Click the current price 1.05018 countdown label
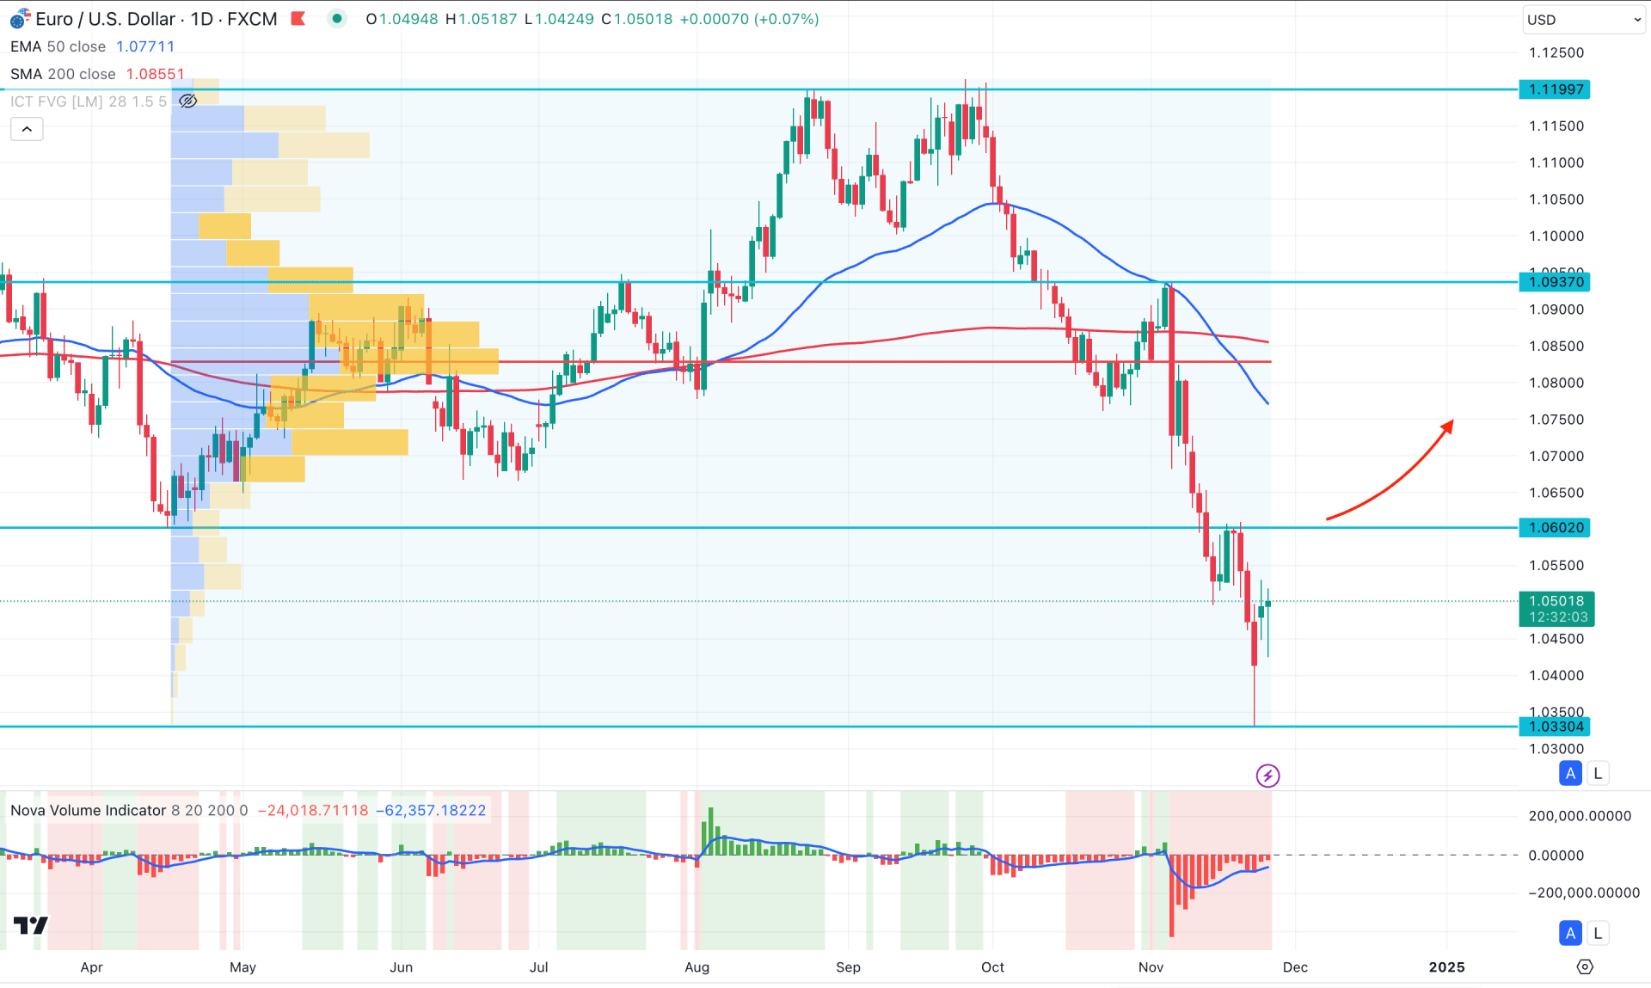This screenshot has width=1651, height=988. click(1556, 609)
